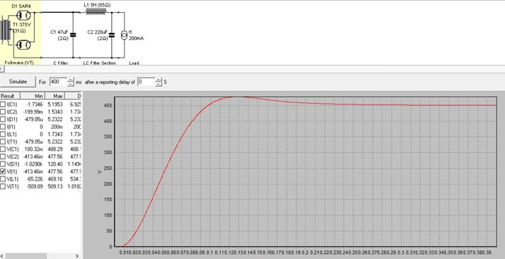
Task: Increase the simulation duration with up arrow
Action: 71,80
